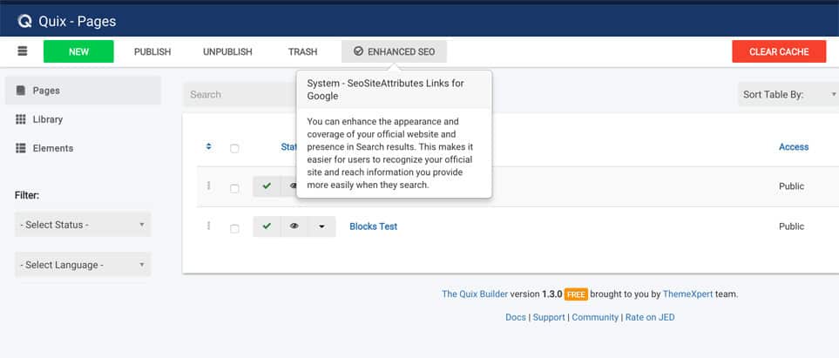Toggle the select-all checkbox in table header
The width and height of the screenshot is (839, 358).
[234, 149]
